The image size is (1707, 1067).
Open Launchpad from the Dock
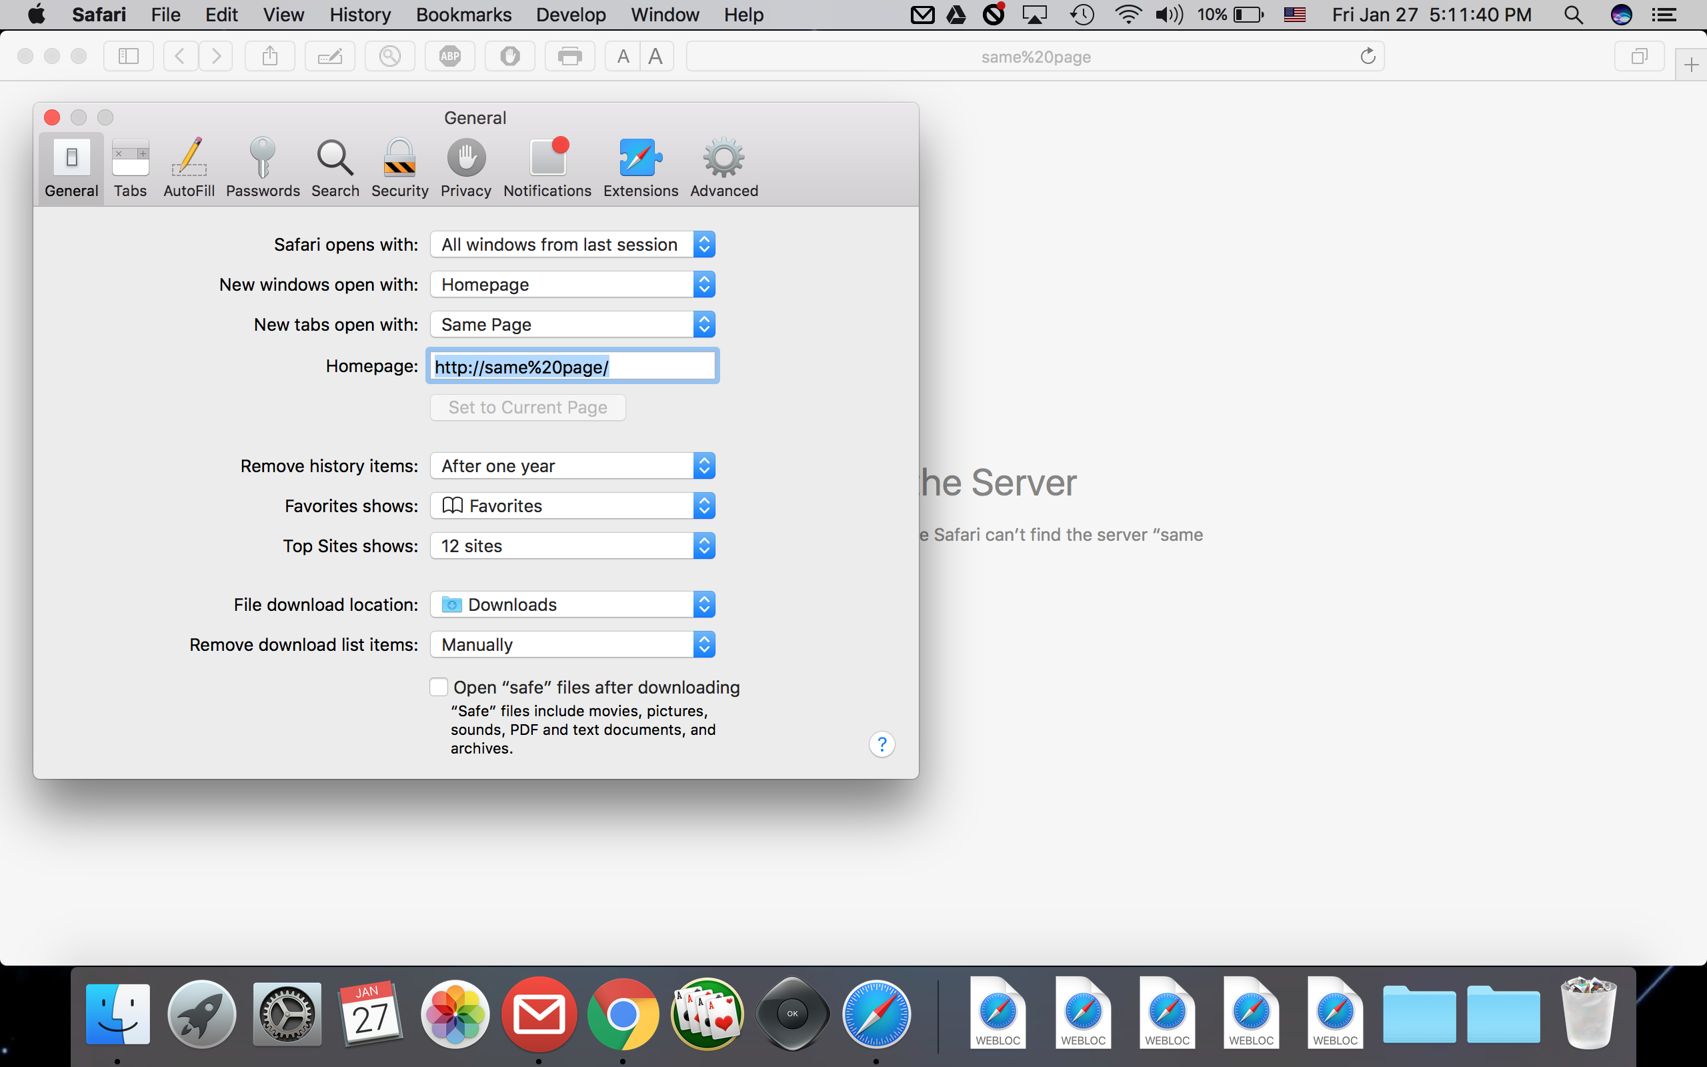[x=202, y=1014]
